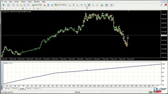Open the Periods clock icon

[x=106, y=5]
